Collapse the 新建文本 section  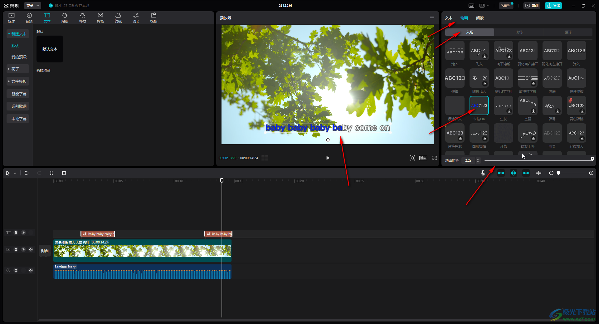point(18,34)
